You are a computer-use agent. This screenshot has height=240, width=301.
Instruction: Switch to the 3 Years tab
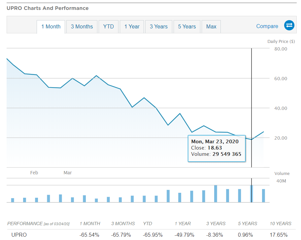click(159, 27)
